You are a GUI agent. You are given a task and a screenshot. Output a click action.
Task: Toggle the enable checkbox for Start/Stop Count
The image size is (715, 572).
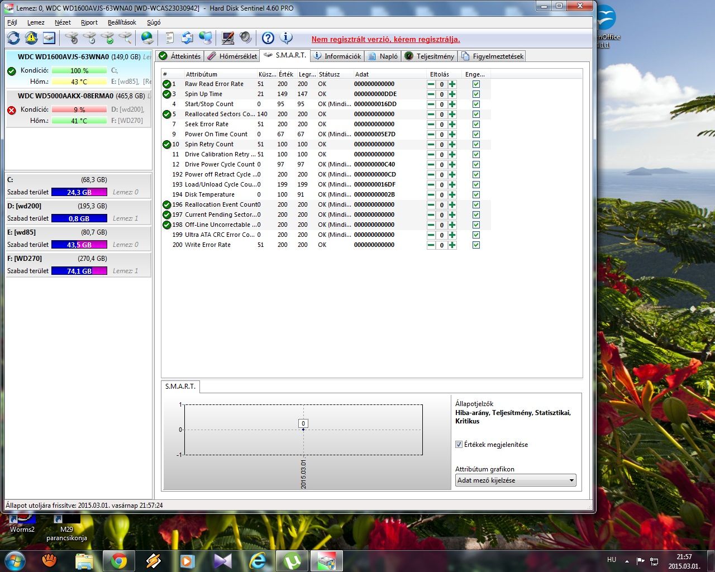click(x=476, y=104)
